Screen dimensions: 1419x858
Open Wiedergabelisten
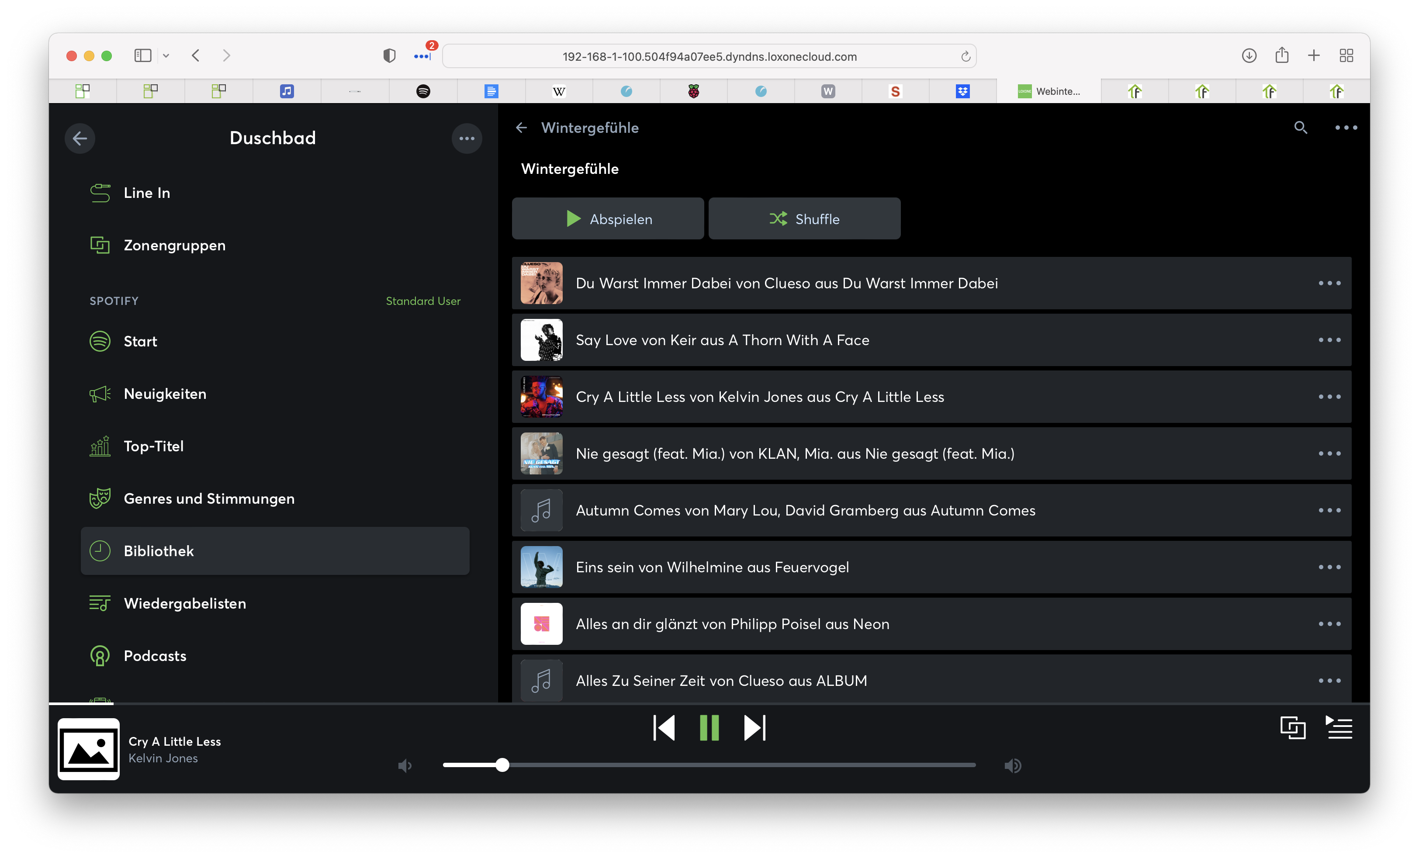tap(275, 603)
